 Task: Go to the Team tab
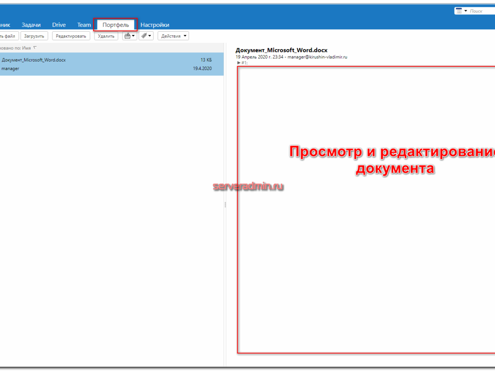click(84, 25)
